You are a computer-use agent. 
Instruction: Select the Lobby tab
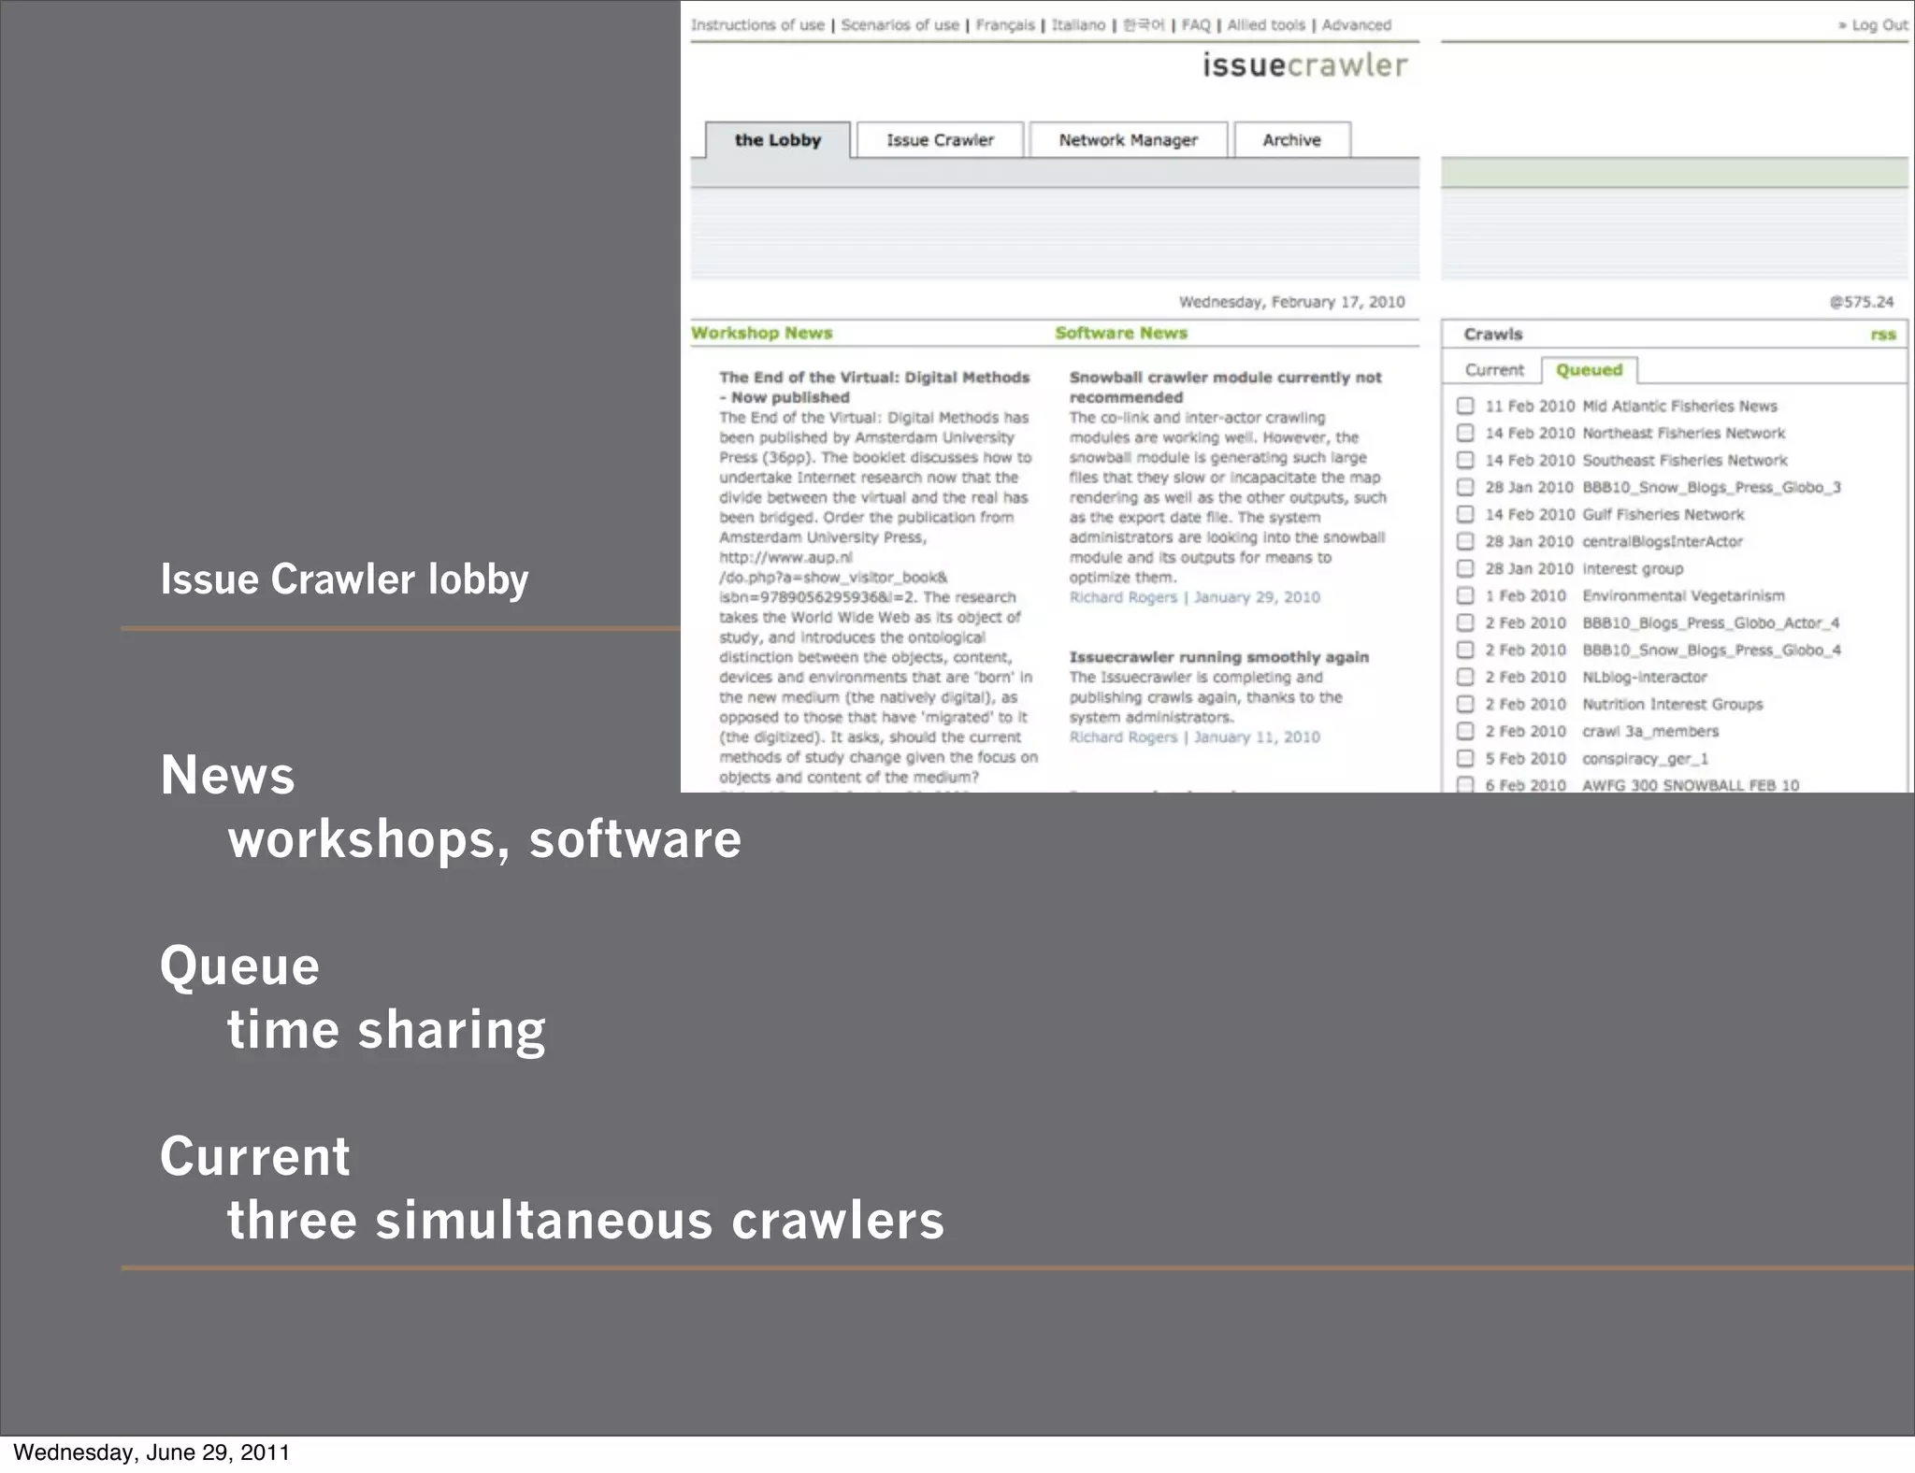(x=778, y=140)
